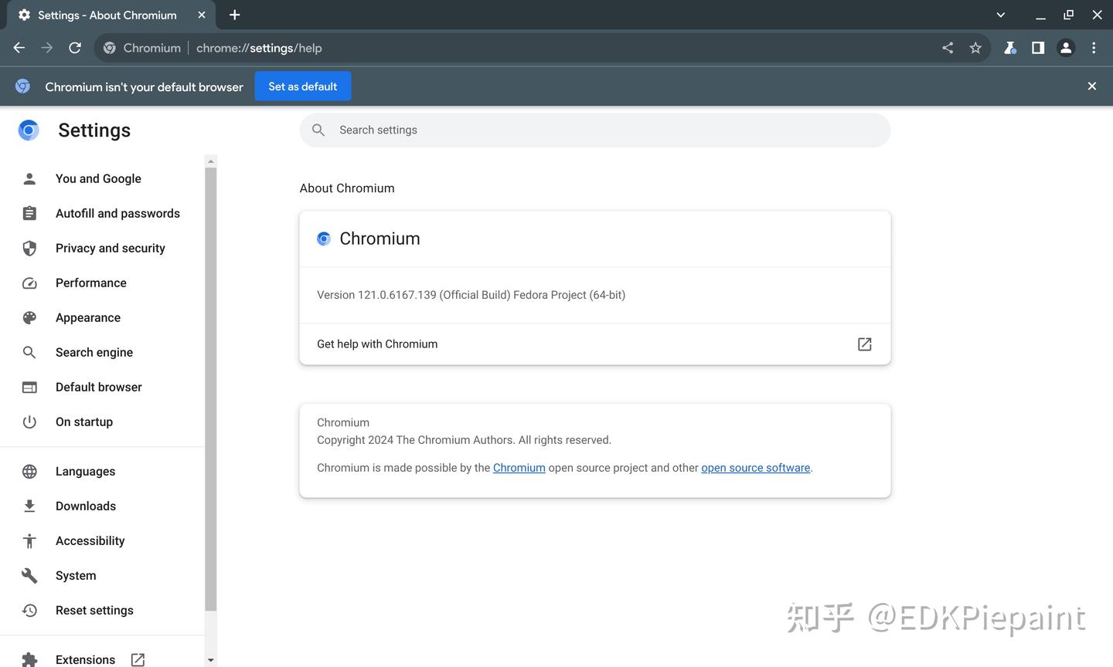Go back using the browser back arrow
The width and height of the screenshot is (1113, 667).
pos(19,48)
